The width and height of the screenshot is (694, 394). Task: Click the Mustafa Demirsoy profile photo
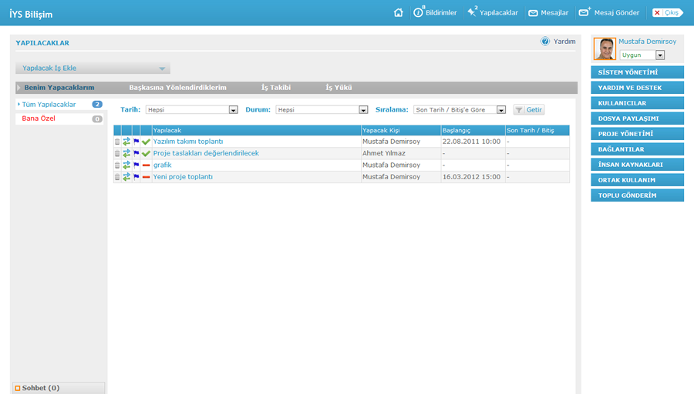pyautogui.click(x=605, y=49)
